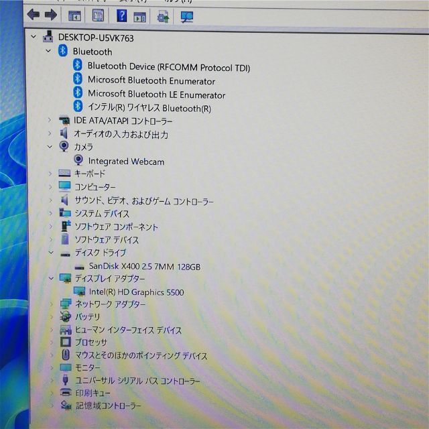Click the scan for hardware changes icon
This screenshot has height=429, width=429.
click(187, 17)
